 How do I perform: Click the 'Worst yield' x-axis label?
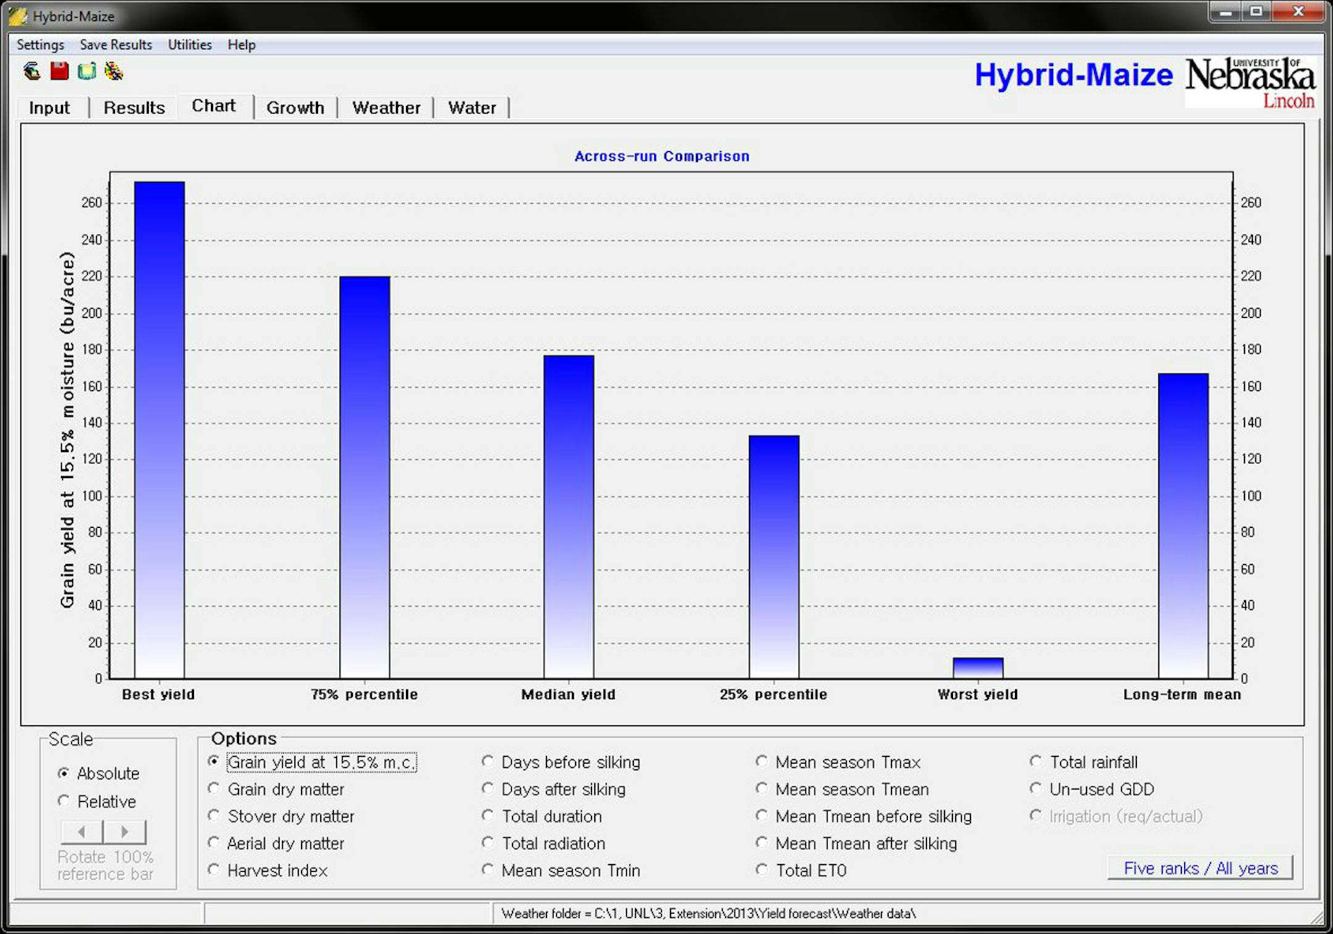click(x=978, y=694)
